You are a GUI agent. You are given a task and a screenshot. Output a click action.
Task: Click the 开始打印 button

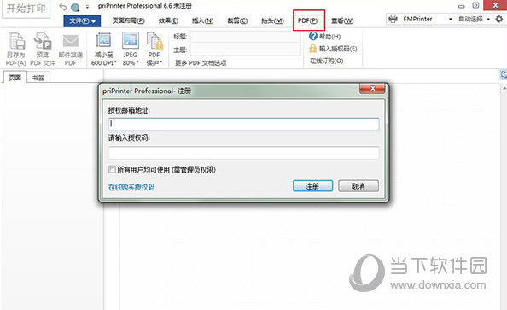click(x=26, y=9)
